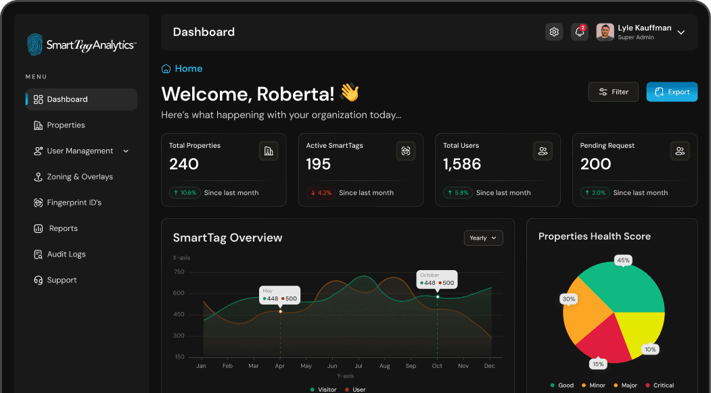Click the Active SmartTags card icon
The height and width of the screenshot is (393, 711).
(406, 151)
